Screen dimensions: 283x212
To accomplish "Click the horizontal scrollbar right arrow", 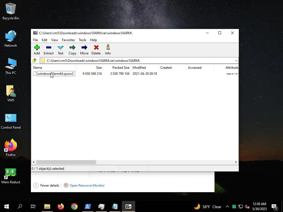I will tap(236, 162).
